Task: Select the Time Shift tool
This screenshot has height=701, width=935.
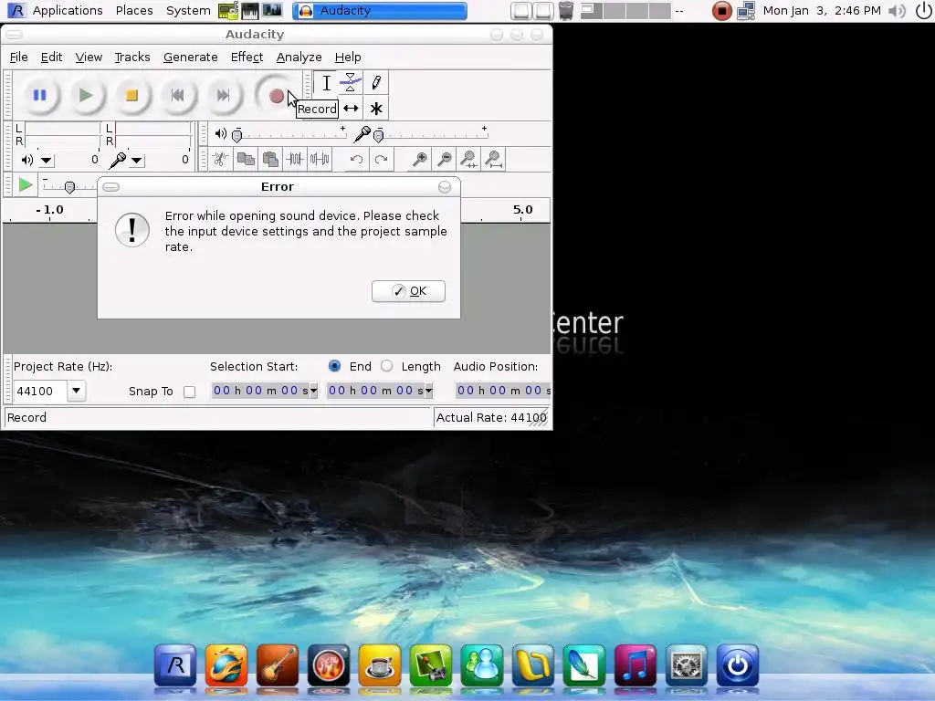Action: coord(351,109)
